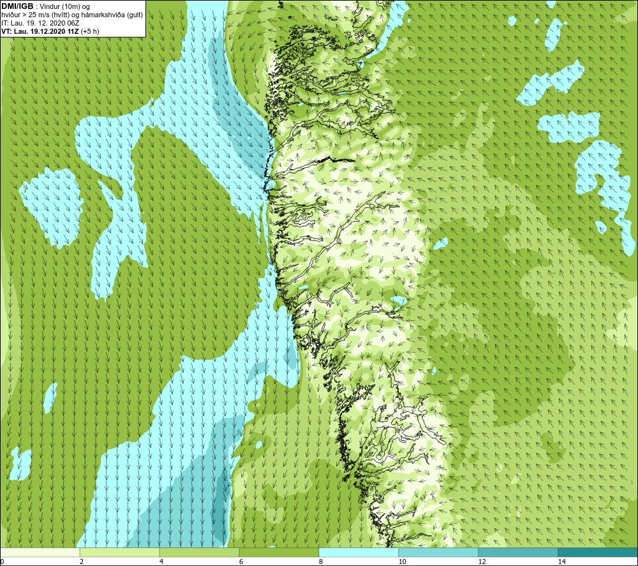Image resolution: width=638 pixels, height=566 pixels.
Task: Click the 2–4 m/s light green scale segment
Action: [119, 552]
